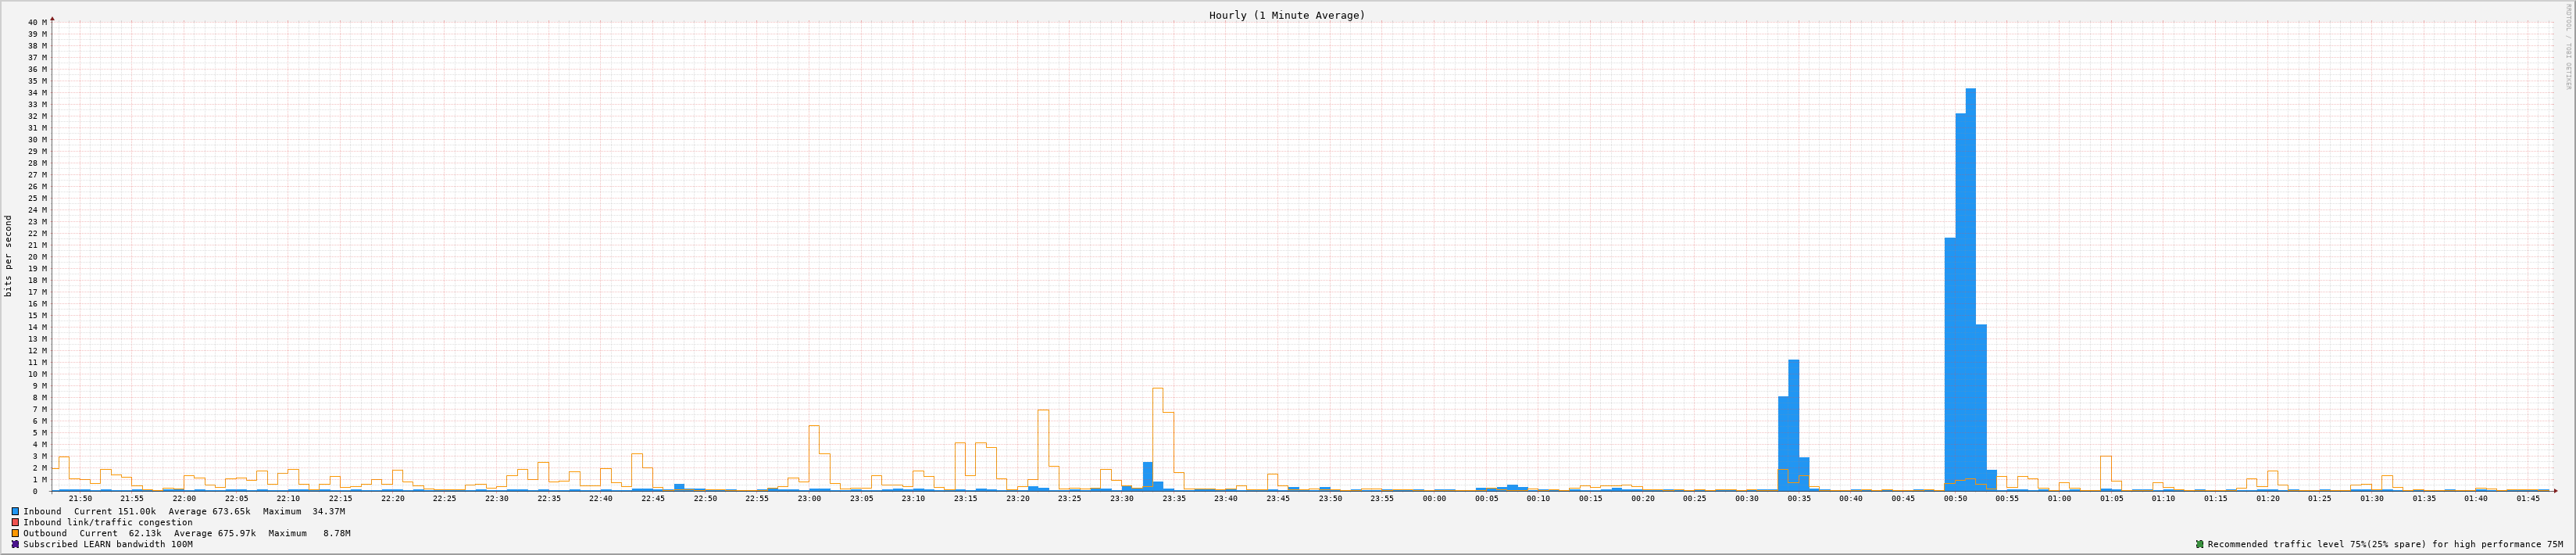The image size is (2576, 555).
Task: Click the Outbound Maximum 8.78M value
Action: (x=334, y=533)
